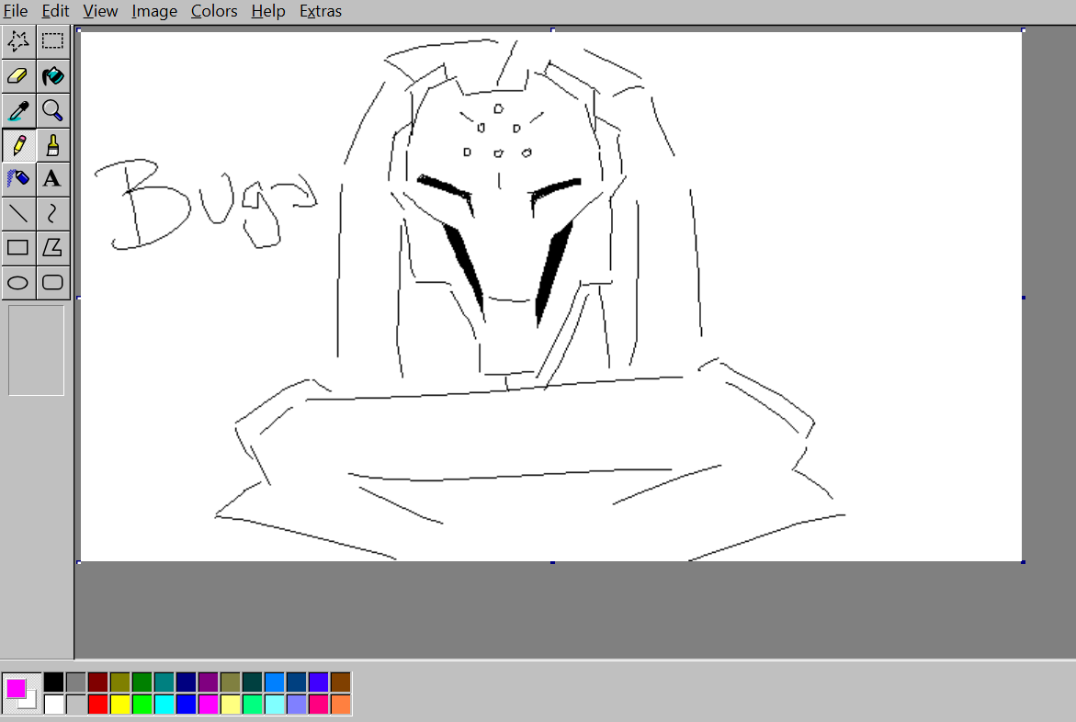Pick the cyan color swatch
1076x722 pixels.
164,705
